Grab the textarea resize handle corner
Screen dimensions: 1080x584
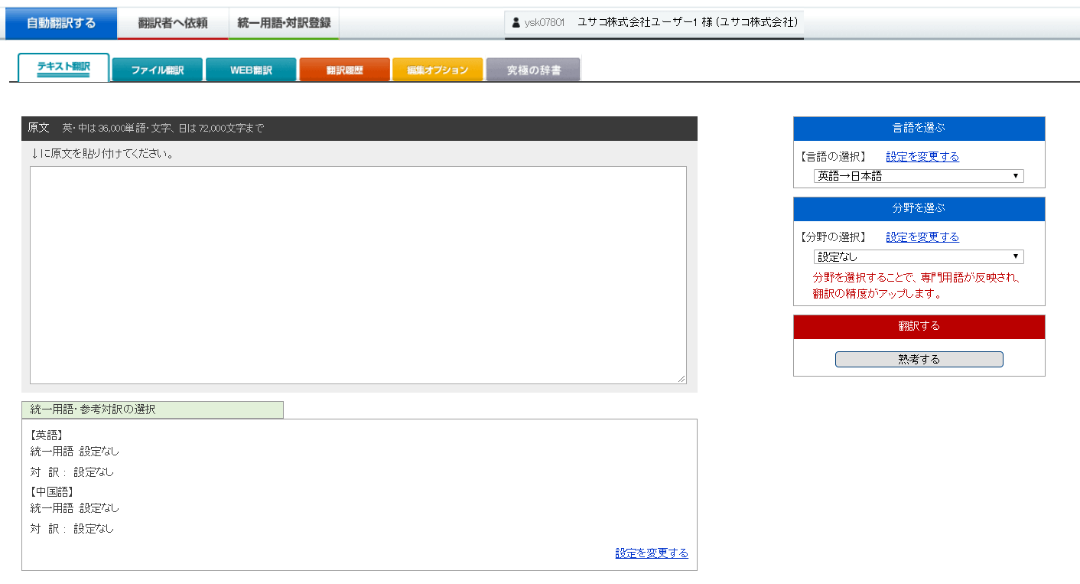point(681,379)
